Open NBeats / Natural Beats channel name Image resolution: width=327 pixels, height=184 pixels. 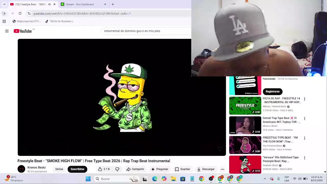coord(274,107)
